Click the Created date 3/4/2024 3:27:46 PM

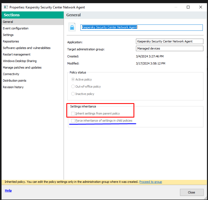click(x=150, y=56)
